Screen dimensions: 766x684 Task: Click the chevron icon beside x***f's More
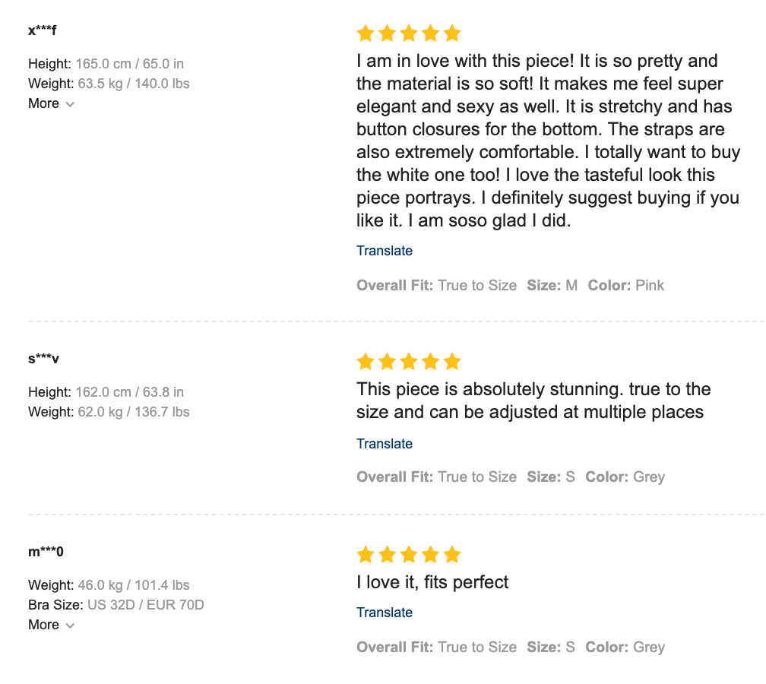(70, 104)
